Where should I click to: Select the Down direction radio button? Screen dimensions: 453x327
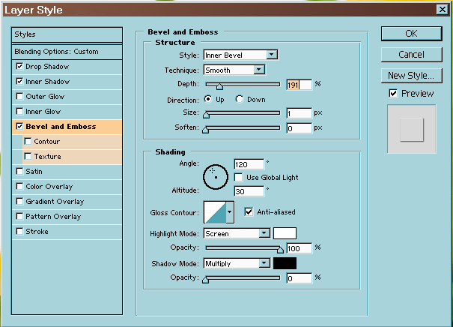coord(240,99)
